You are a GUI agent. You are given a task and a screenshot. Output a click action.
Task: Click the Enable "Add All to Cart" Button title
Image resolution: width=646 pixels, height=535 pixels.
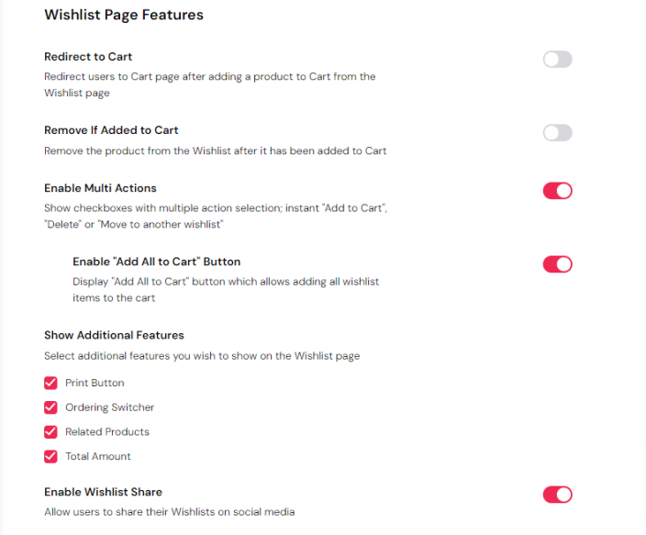pos(156,262)
